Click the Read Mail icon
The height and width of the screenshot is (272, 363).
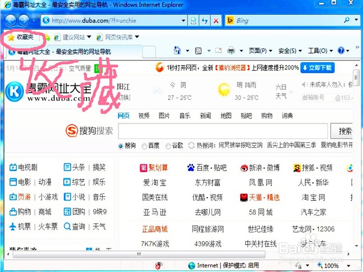[x=218, y=50]
